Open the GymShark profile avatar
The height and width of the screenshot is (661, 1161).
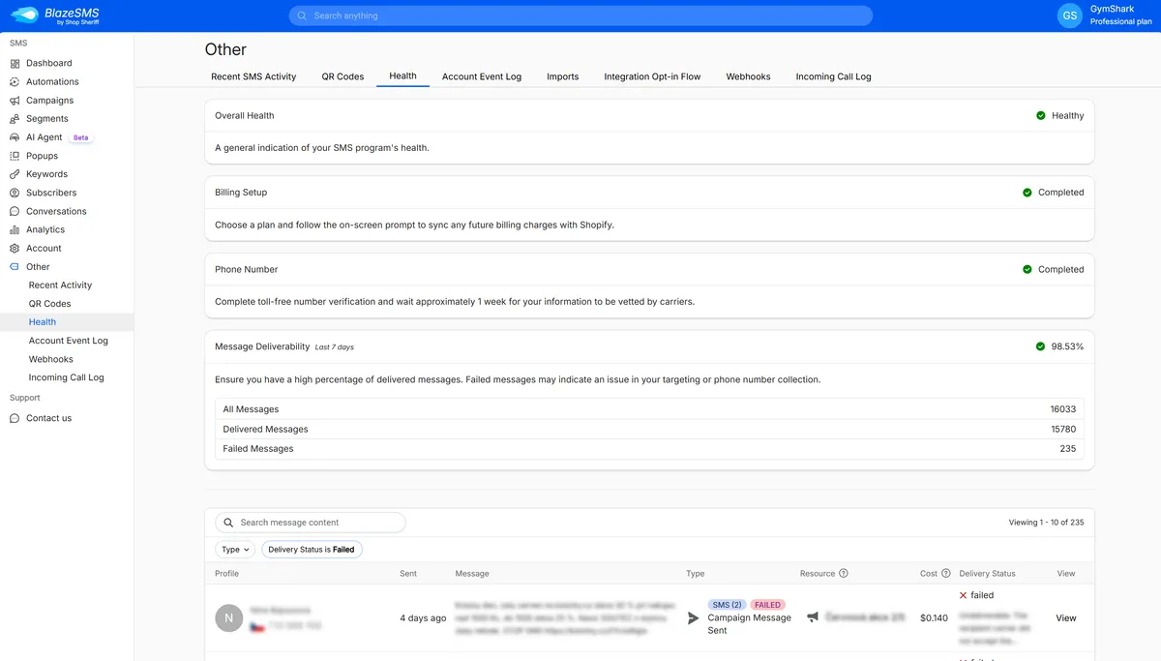click(1069, 15)
